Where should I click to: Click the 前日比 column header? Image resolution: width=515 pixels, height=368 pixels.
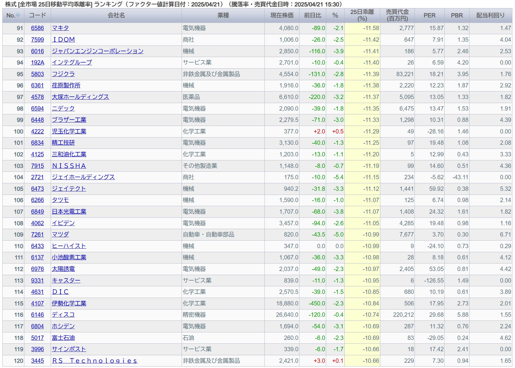(313, 15)
